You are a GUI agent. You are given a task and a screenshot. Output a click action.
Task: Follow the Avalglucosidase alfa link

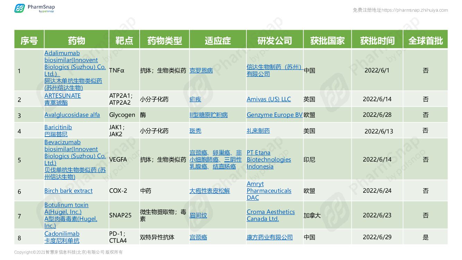tap(72, 115)
